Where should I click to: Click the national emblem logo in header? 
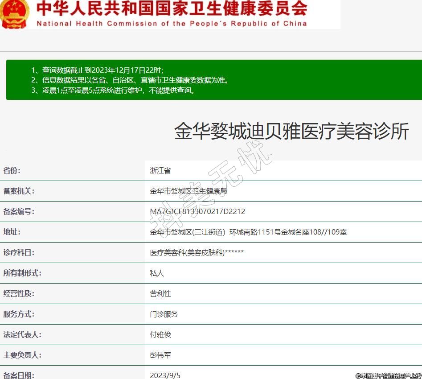[x=14, y=13]
